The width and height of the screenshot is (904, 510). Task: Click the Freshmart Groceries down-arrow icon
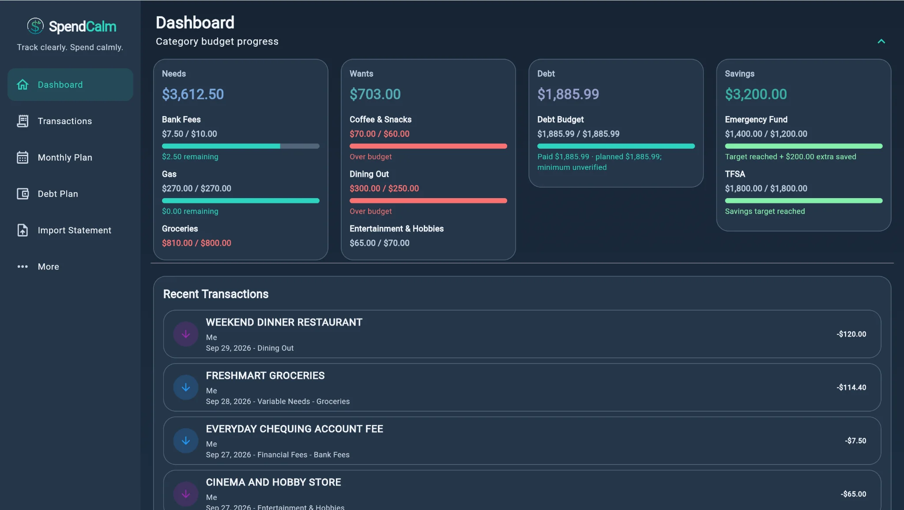pyautogui.click(x=186, y=387)
